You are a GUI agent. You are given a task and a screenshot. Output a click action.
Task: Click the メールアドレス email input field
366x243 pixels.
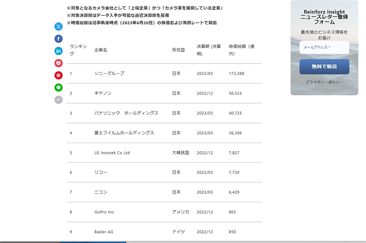[x=324, y=48]
